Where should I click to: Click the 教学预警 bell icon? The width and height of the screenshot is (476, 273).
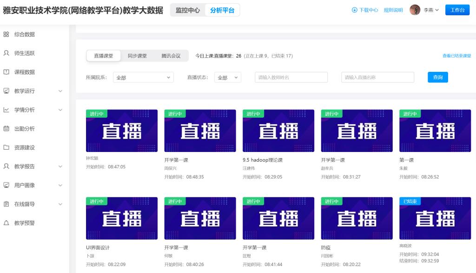(7, 223)
